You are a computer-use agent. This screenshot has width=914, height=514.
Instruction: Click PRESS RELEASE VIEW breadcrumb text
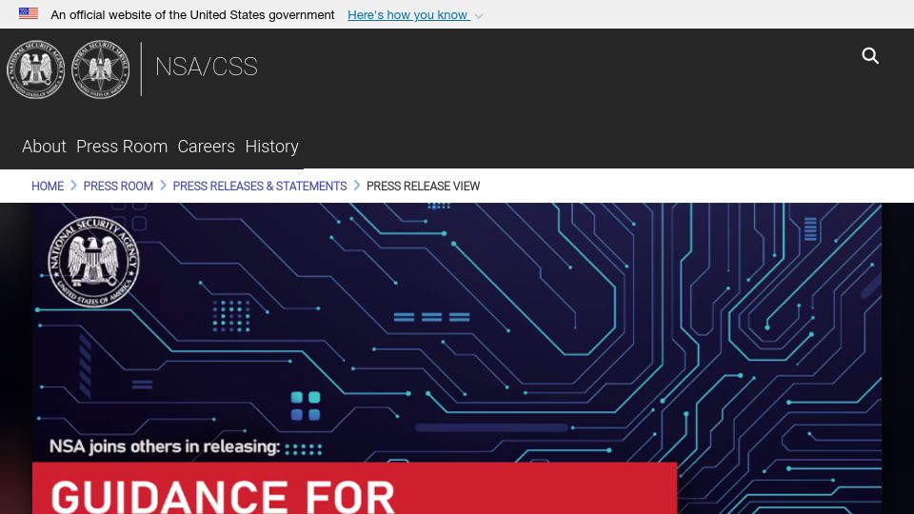[423, 186]
